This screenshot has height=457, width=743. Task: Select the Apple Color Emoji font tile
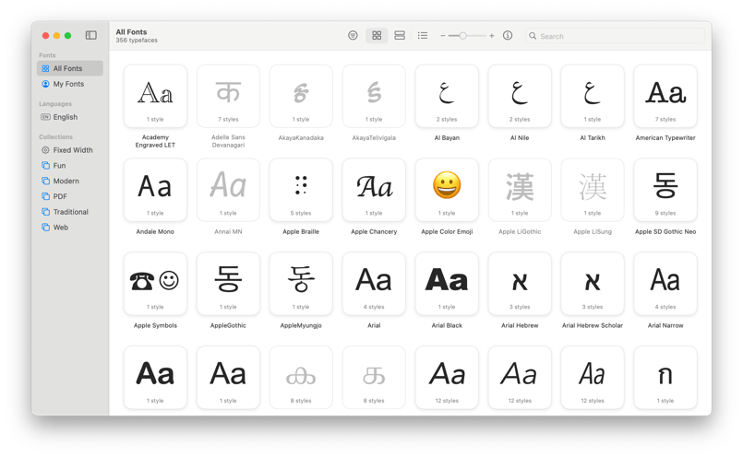(447, 190)
